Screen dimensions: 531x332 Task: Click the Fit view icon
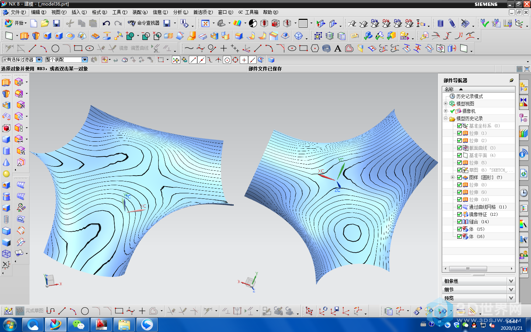coord(205,23)
